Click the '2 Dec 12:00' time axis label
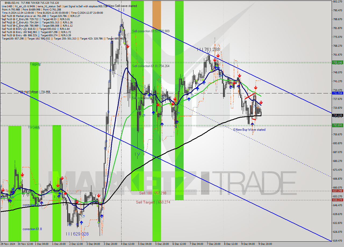The height and width of the screenshot is (247, 344). [76, 244]
